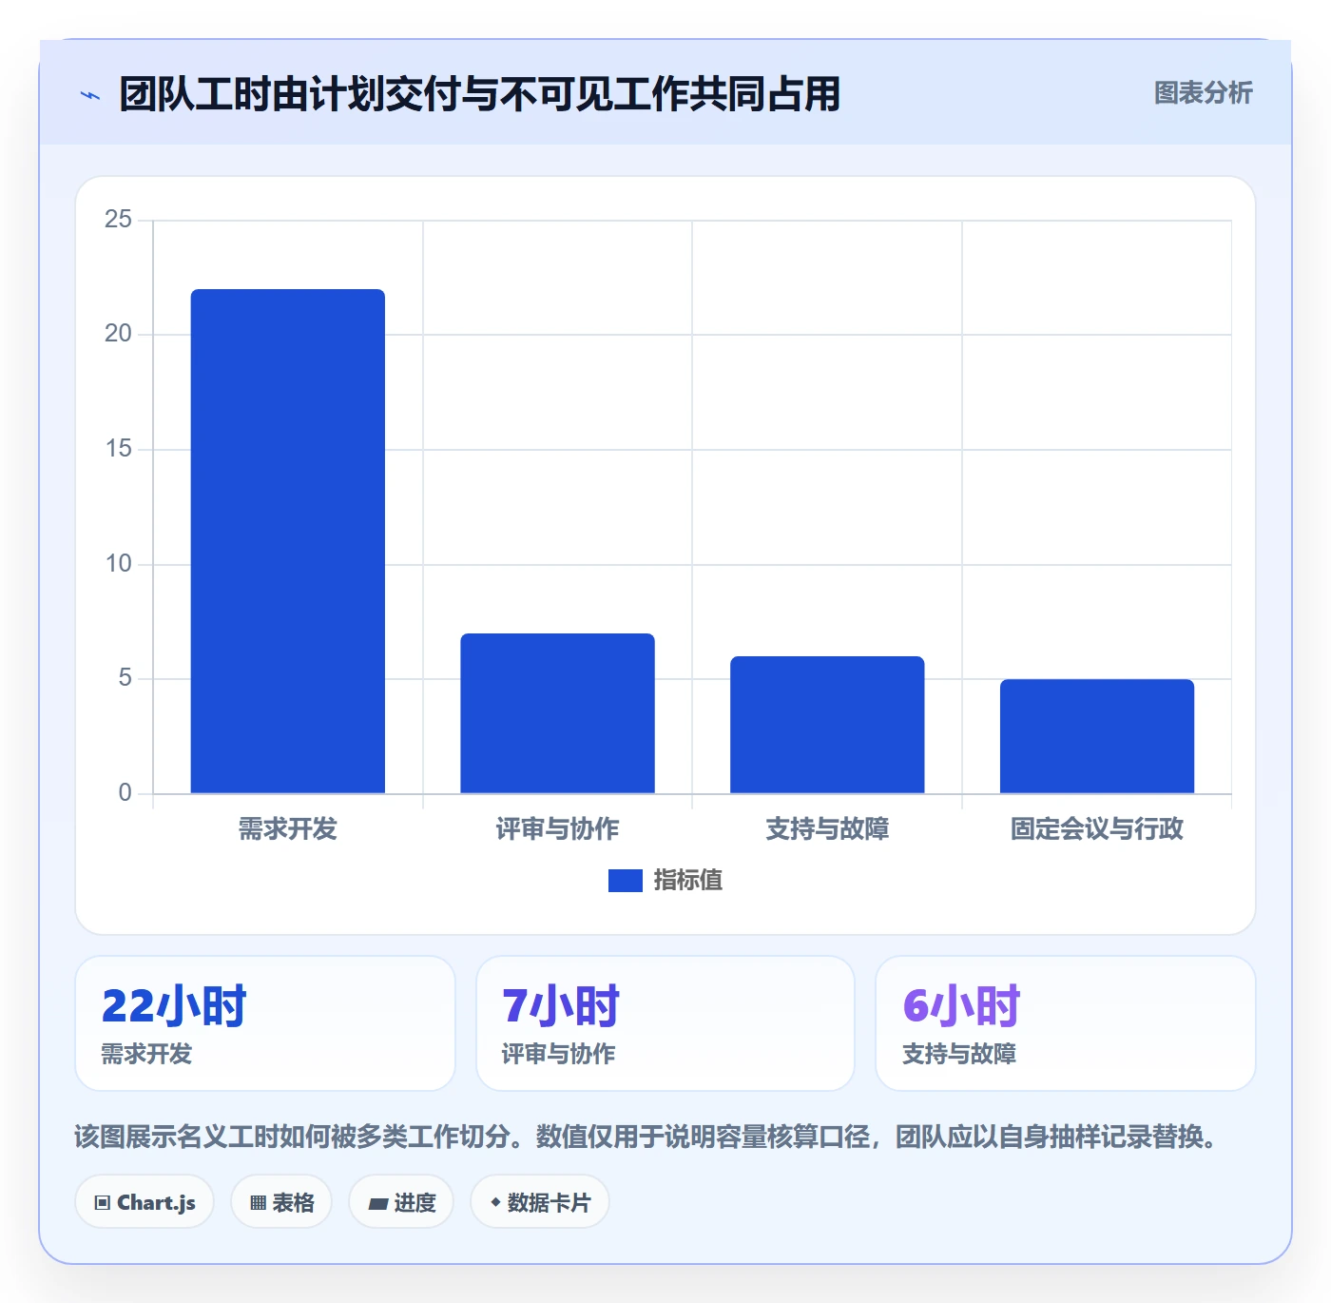Click the description text starting 该图展示名义工时
The width and height of the screenshot is (1331, 1303).
click(647, 1137)
